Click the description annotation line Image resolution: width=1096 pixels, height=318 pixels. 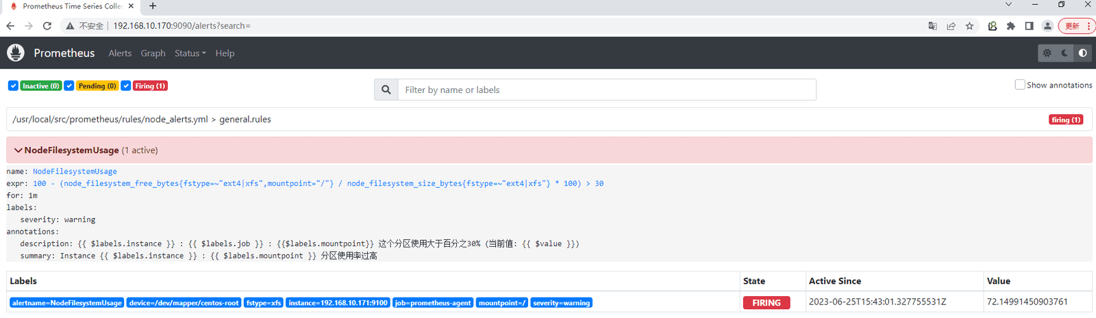click(299, 243)
